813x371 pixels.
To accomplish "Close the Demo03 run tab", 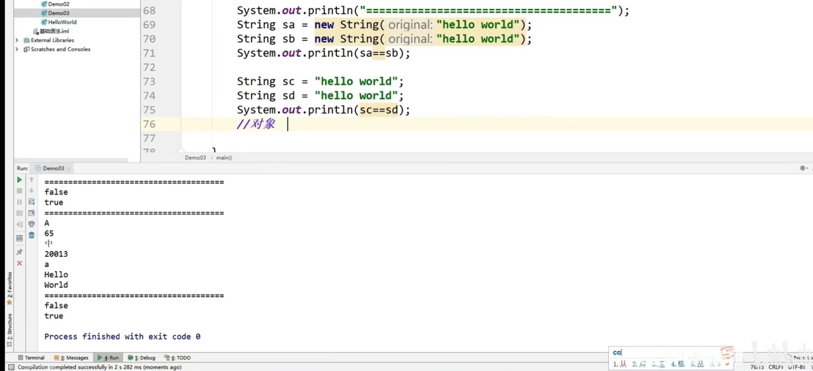I will [69, 169].
